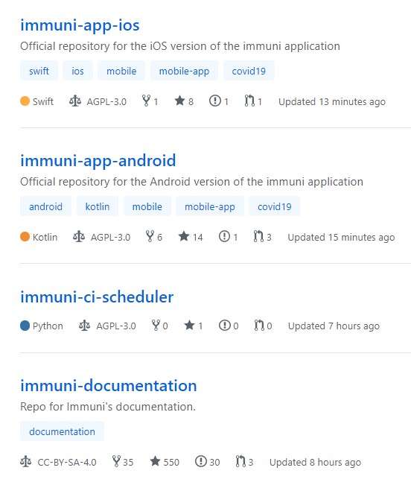Viewport: 411px width, 485px height.
Task: Open the fork icon with 6 forks
Action: (150, 236)
